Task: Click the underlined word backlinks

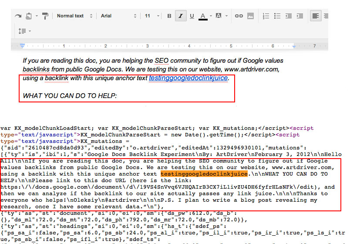Action: tap(36, 69)
